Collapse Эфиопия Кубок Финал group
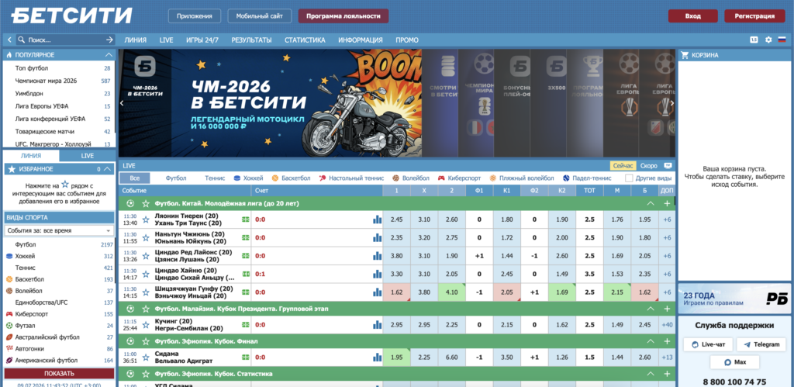Image resolution: width=794 pixels, height=387 pixels. 651,341
